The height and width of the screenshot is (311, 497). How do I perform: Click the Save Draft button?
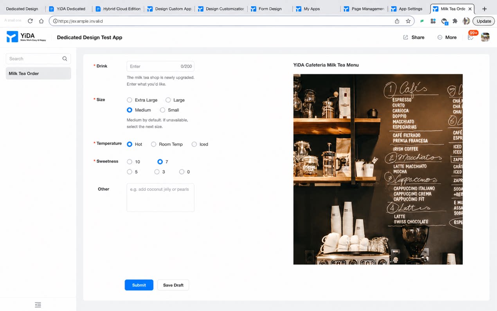pos(173,285)
